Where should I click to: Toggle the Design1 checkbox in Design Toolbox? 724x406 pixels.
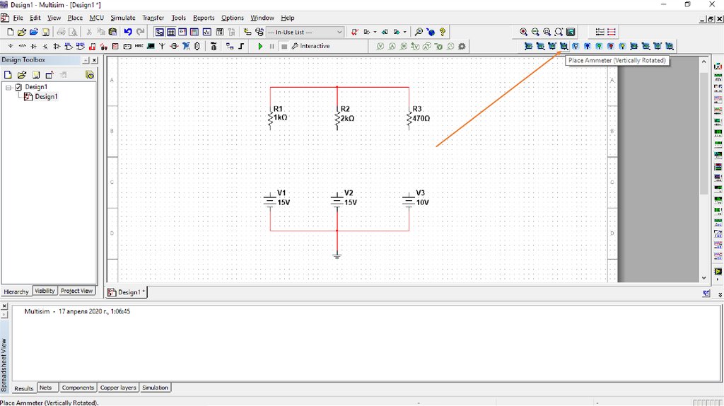pyautogui.click(x=19, y=87)
